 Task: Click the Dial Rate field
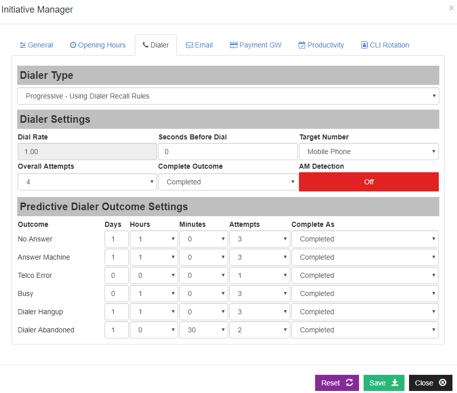[87, 152]
